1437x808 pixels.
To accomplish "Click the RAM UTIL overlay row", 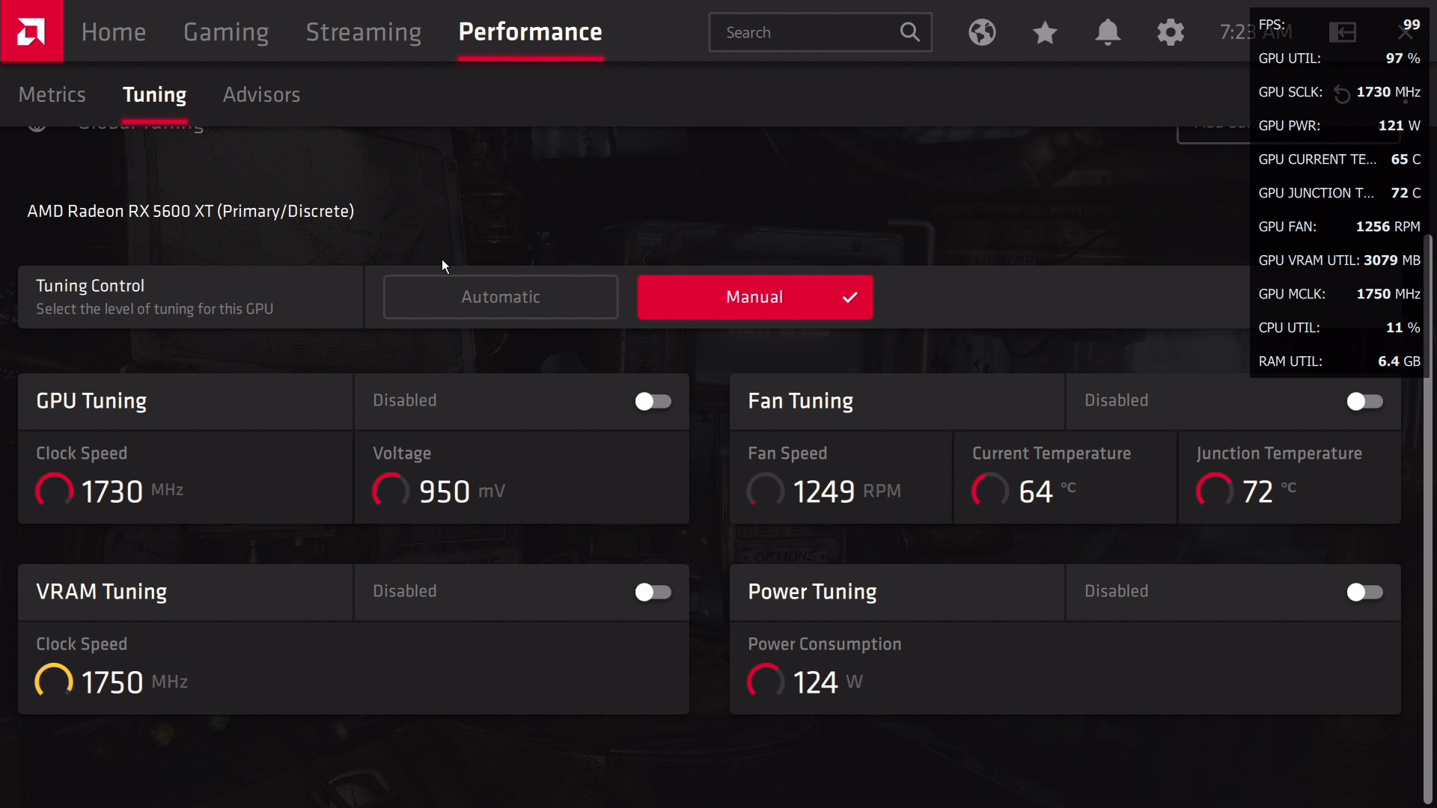I will 1339,361.
